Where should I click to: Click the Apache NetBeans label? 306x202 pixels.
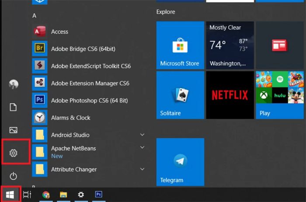click(73, 148)
